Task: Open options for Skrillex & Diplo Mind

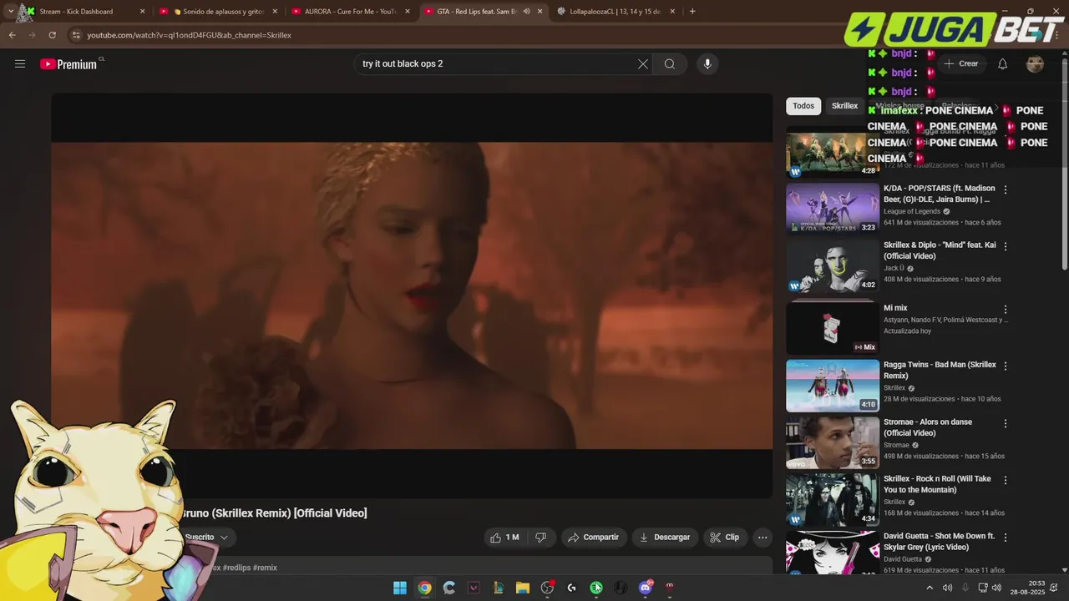Action: pyautogui.click(x=1006, y=247)
